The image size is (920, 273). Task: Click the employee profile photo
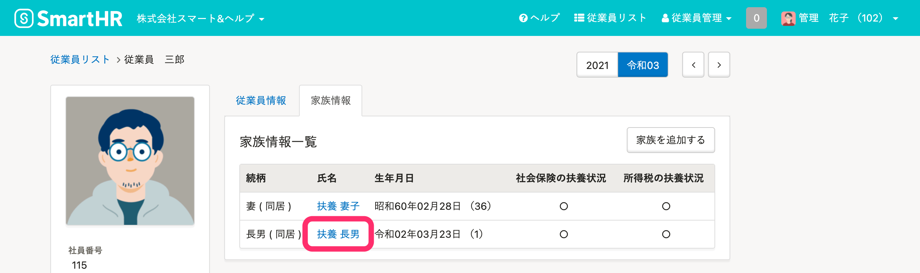click(x=130, y=161)
